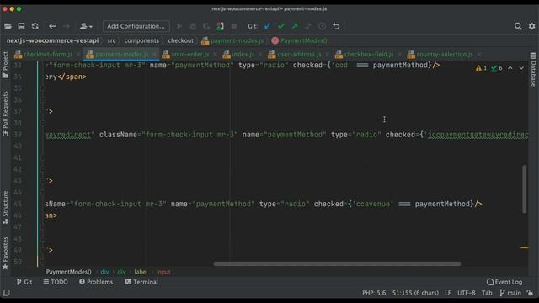Start debugging with the bug icon
Image resolution: width=539 pixels, height=303 pixels.
[x=193, y=26]
